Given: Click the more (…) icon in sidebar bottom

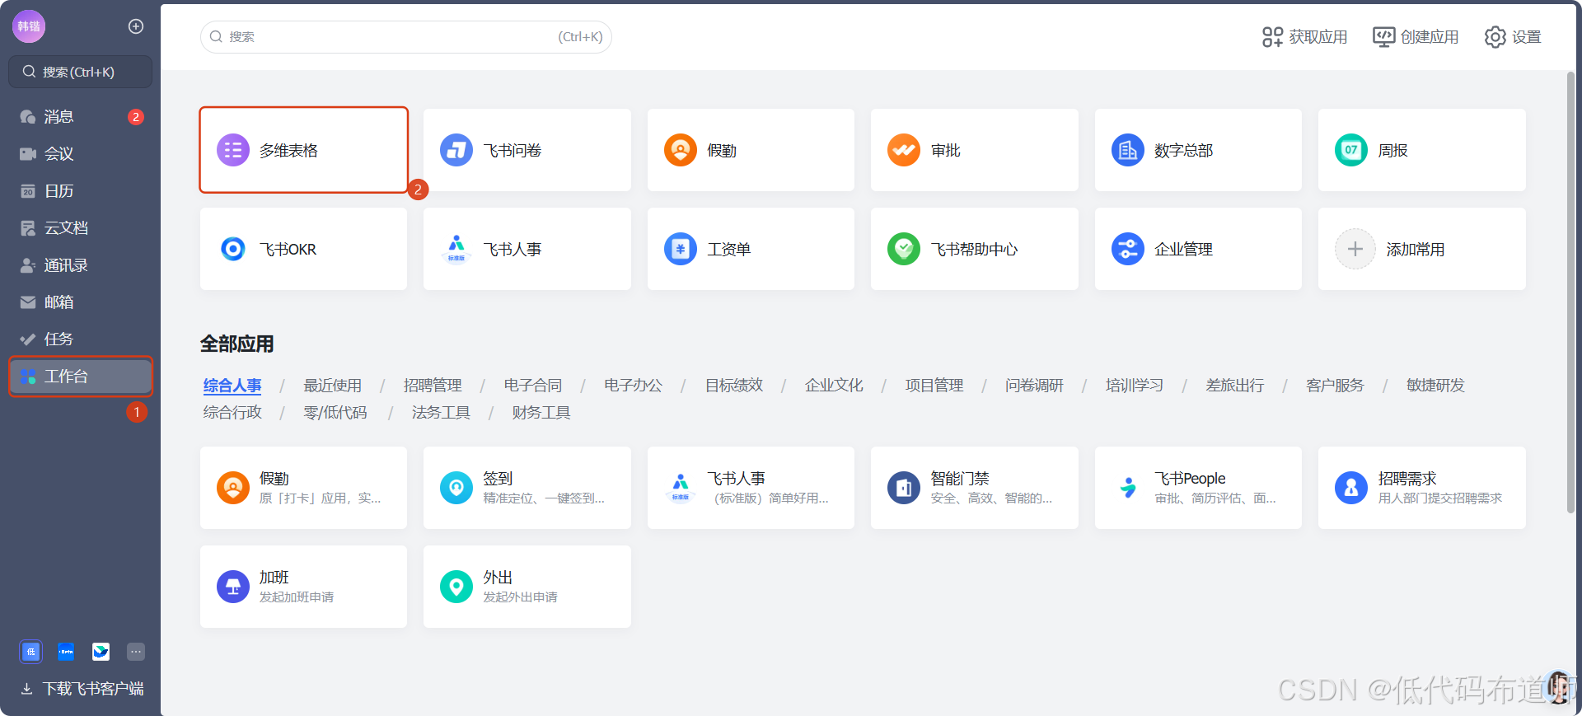Looking at the screenshot, I should click(136, 652).
